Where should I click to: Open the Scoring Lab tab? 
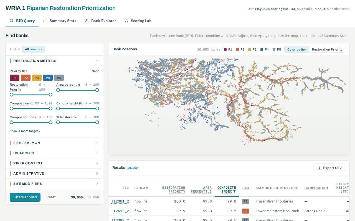(138, 21)
